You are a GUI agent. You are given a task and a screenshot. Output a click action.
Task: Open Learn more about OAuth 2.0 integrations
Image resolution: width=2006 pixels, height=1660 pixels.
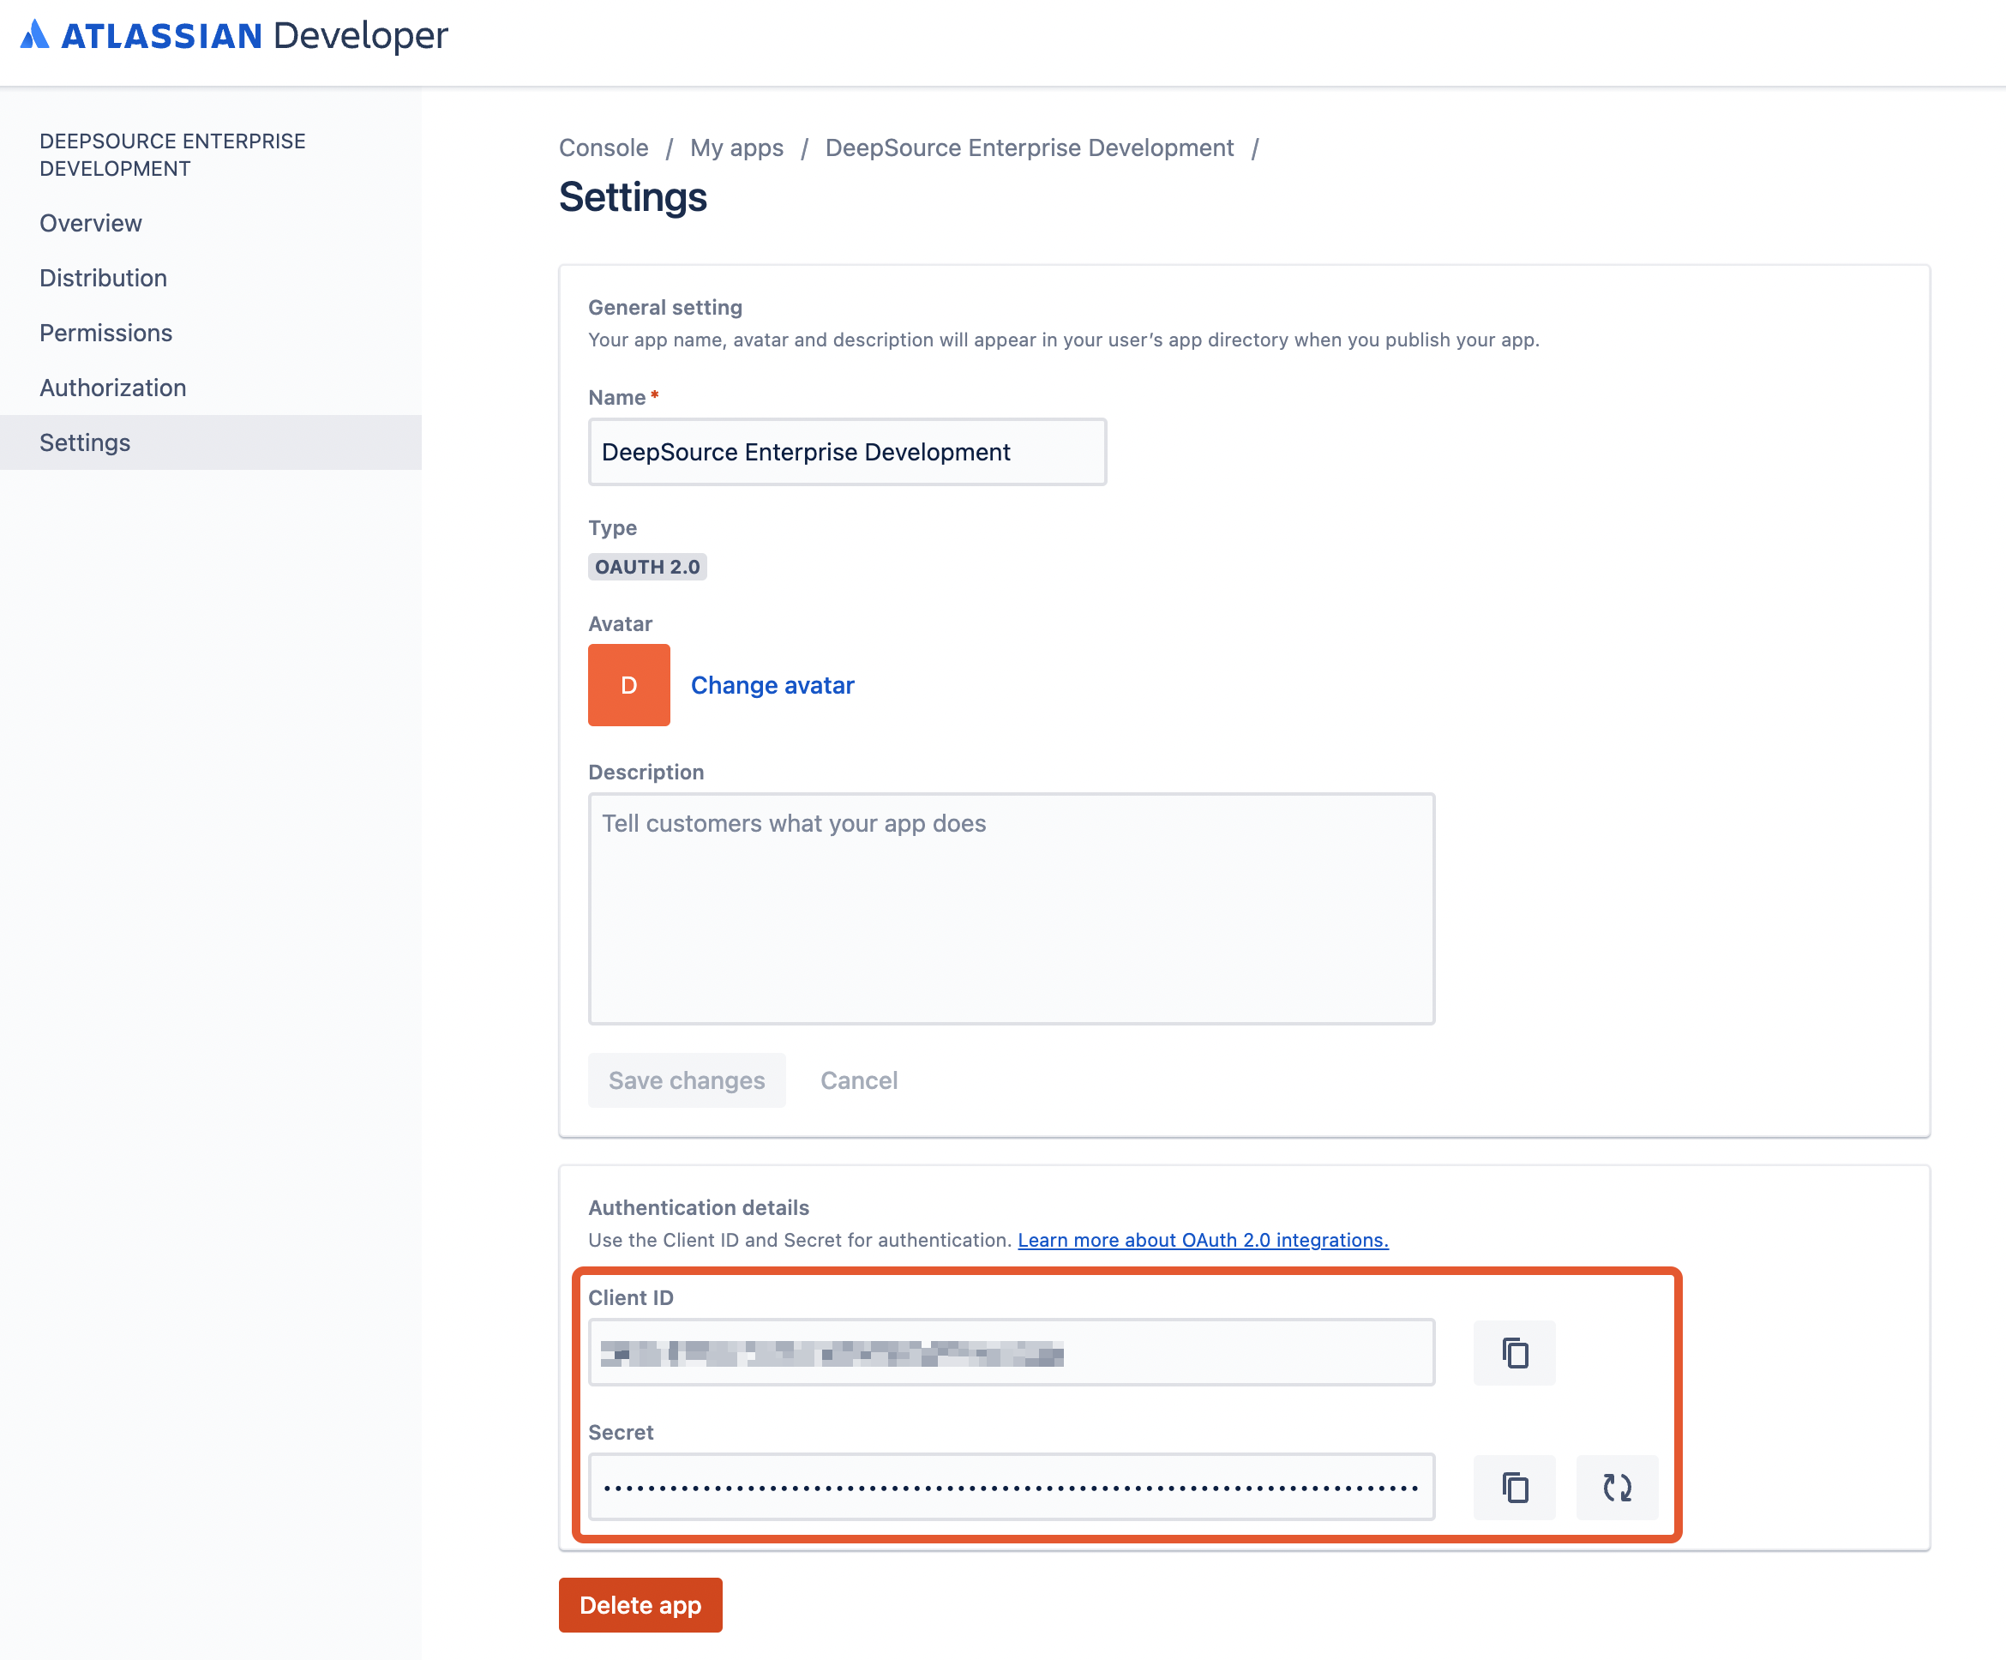[x=1204, y=1240]
